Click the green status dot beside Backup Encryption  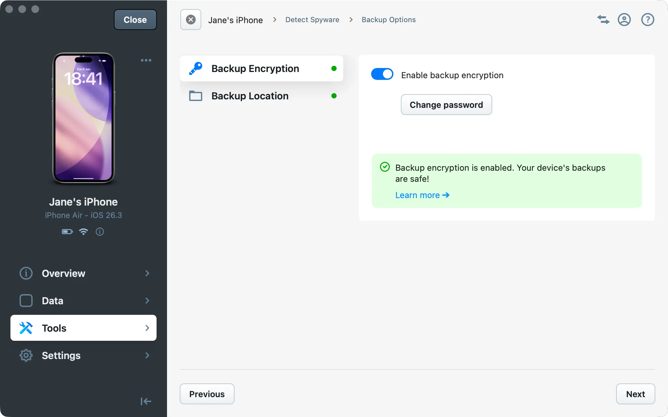334,68
